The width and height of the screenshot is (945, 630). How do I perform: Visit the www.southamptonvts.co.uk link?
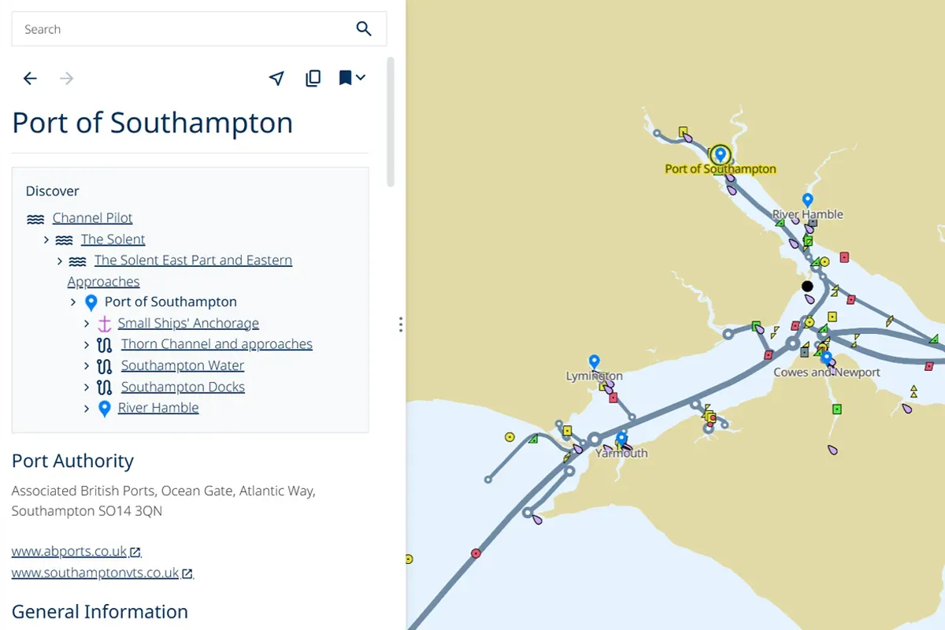[x=95, y=573]
